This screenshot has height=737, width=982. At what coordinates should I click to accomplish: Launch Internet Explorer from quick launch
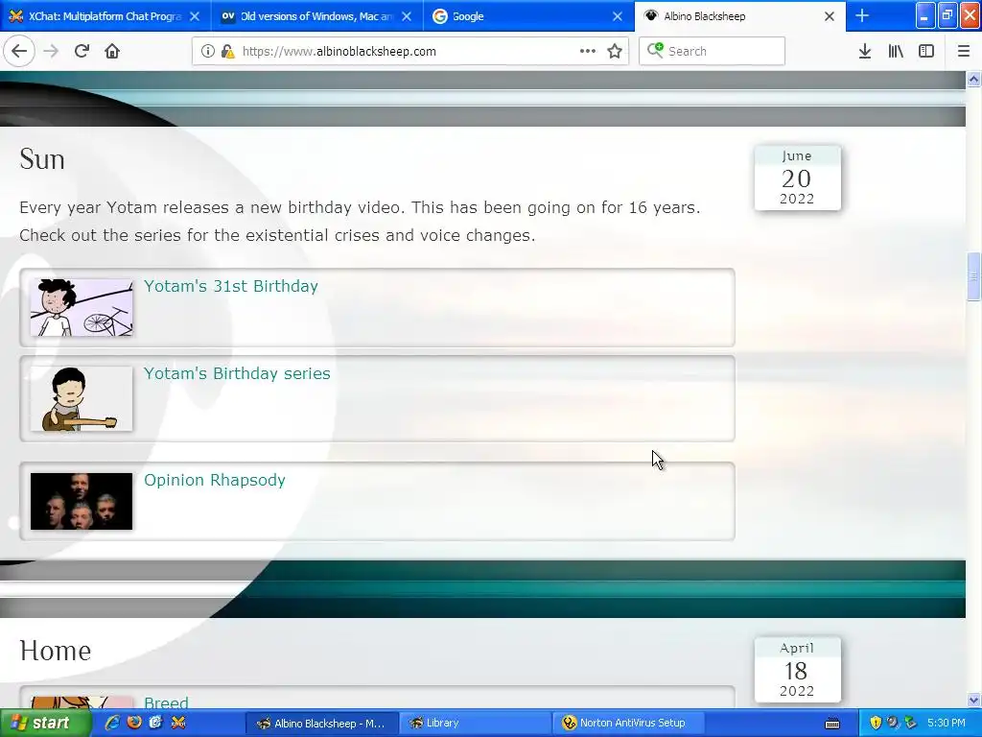[112, 723]
